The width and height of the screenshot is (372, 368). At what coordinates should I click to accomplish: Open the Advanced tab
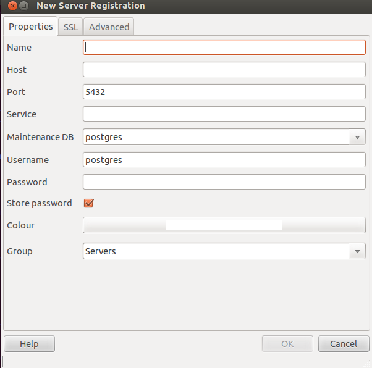tap(109, 27)
